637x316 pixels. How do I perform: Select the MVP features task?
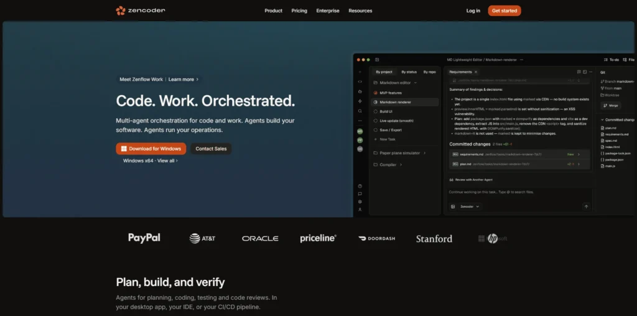click(x=404, y=93)
